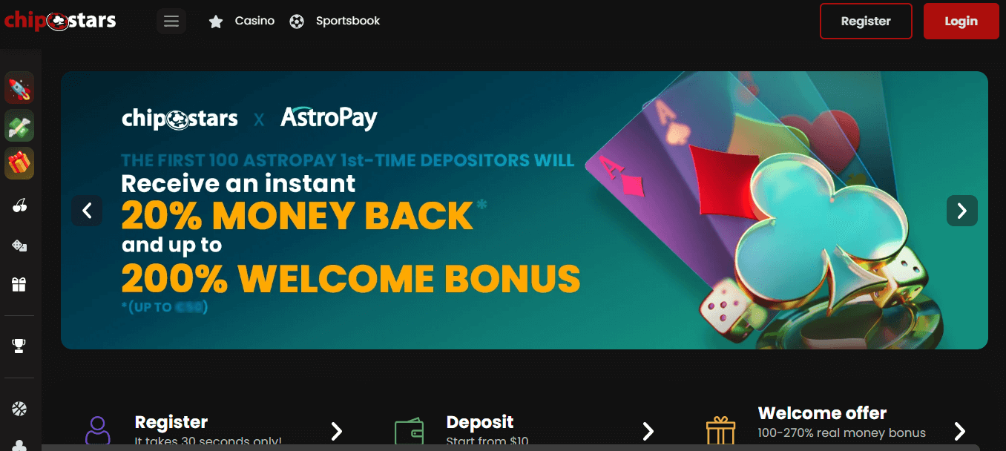Open the cash money sidebar icon
Screen dimensions: 1006x451
click(x=20, y=125)
